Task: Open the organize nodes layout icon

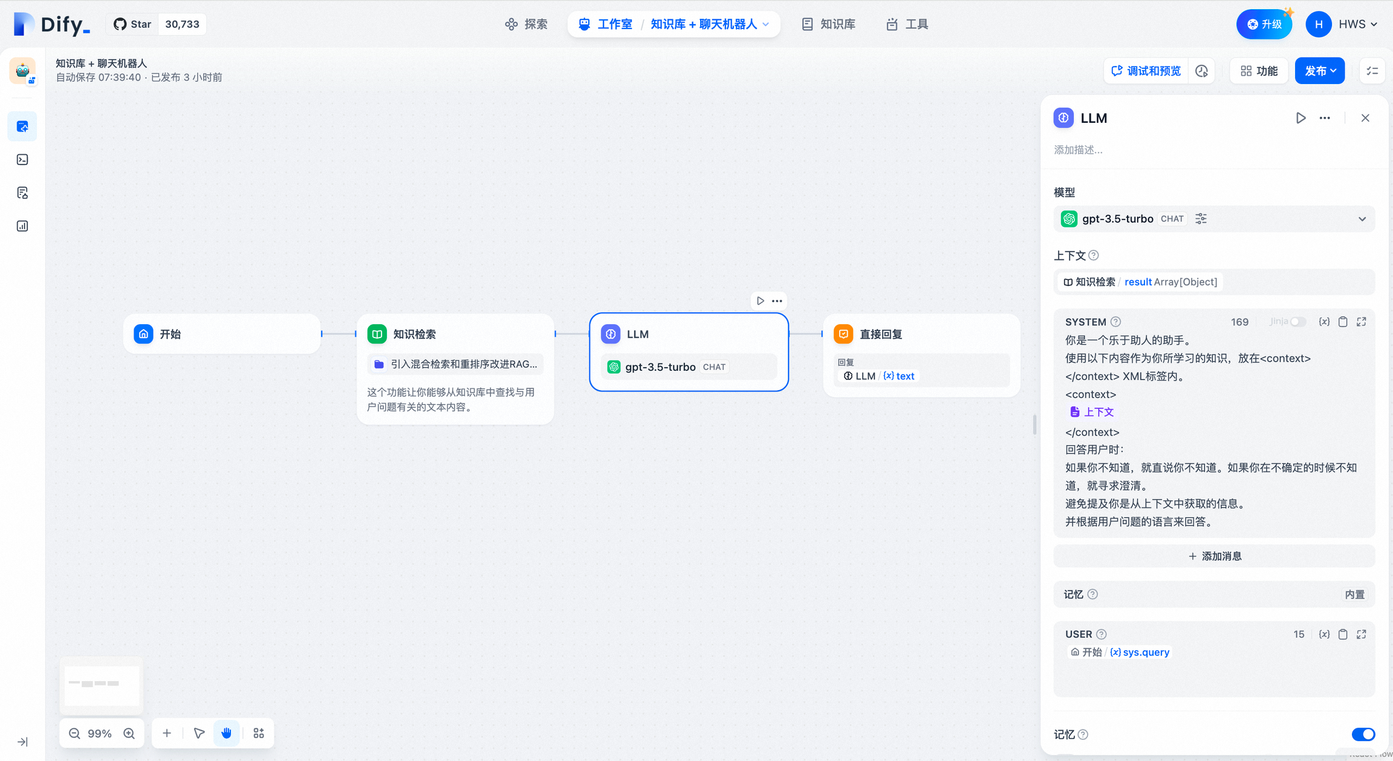Action: coord(258,733)
